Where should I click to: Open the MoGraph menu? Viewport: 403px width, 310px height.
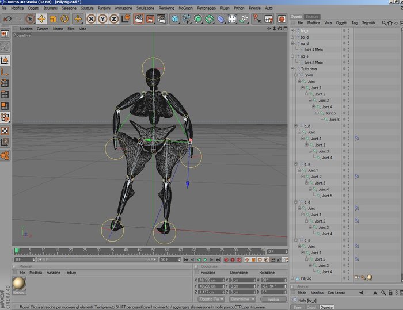coord(185,8)
